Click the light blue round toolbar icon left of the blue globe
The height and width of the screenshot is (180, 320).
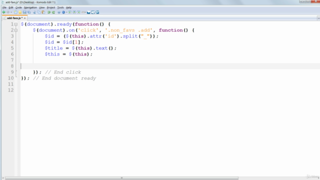coord(59,12)
